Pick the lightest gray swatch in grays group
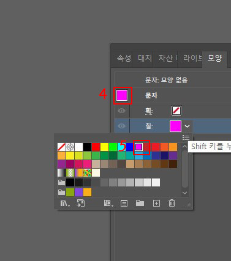The height and width of the screenshot is (261, 231). point(156,182)
